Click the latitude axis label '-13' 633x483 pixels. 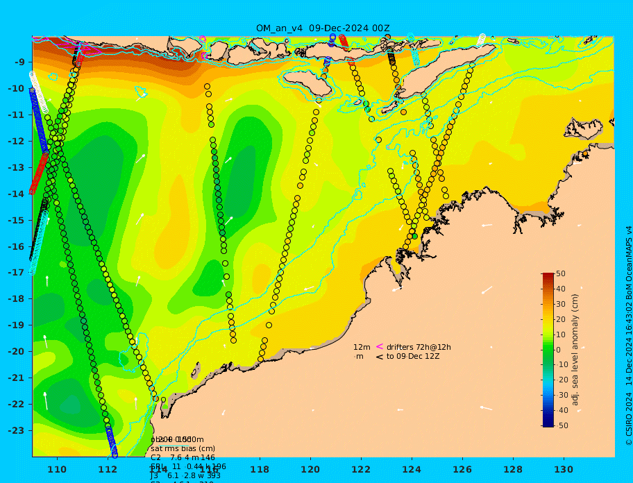(x=16, y=167)
